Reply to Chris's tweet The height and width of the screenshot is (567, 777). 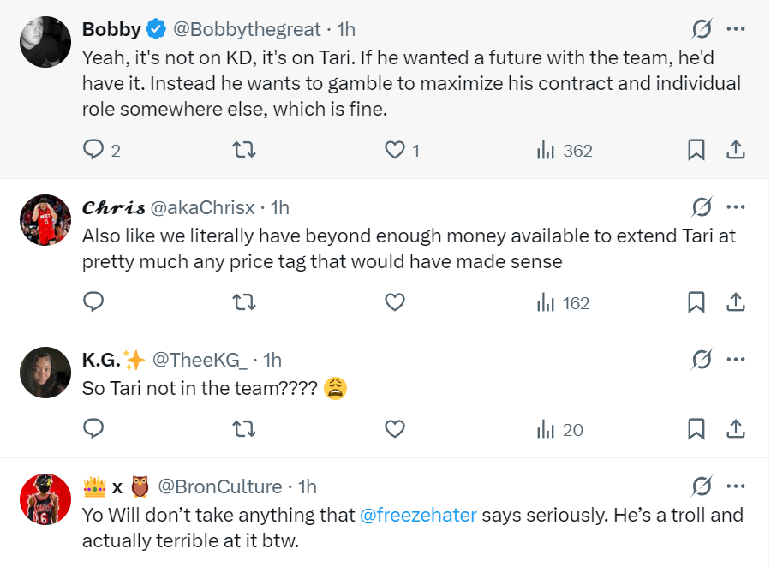point(93,302)
